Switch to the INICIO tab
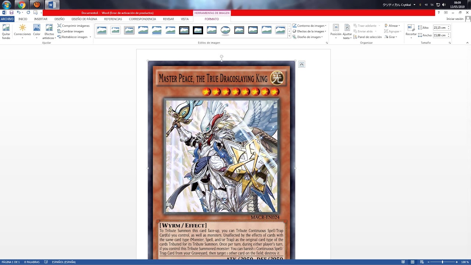This screenshot has width=471, height=265. [x=23, y=19]
